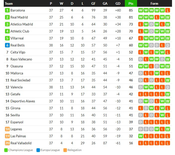Click the Champions League green legend swatch

6,150
